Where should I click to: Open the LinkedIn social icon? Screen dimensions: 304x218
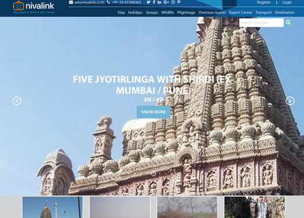pos(159,2)
